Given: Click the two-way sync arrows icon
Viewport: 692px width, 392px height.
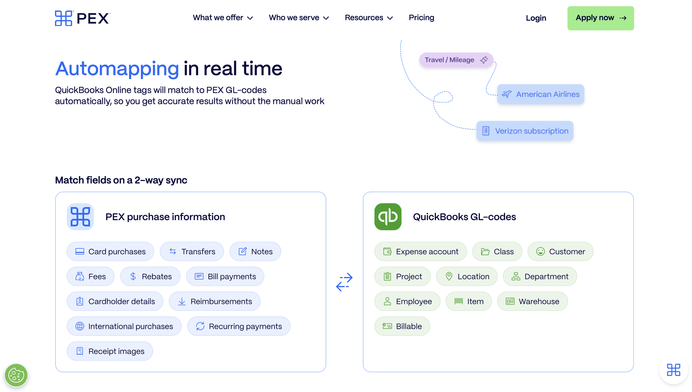Looking at the screenshot, I should (344, 282).
